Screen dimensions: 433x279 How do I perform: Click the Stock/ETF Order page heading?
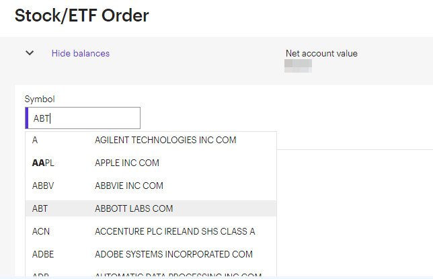click(81, 14)
